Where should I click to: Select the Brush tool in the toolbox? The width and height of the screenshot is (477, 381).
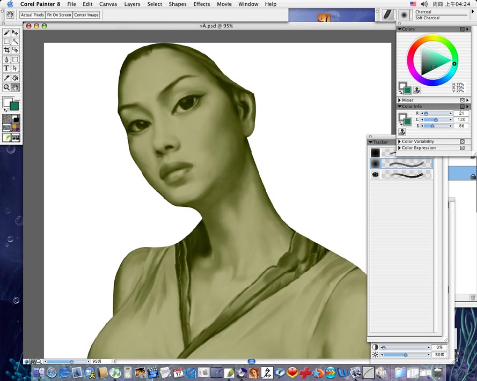[x=6, y=33]
